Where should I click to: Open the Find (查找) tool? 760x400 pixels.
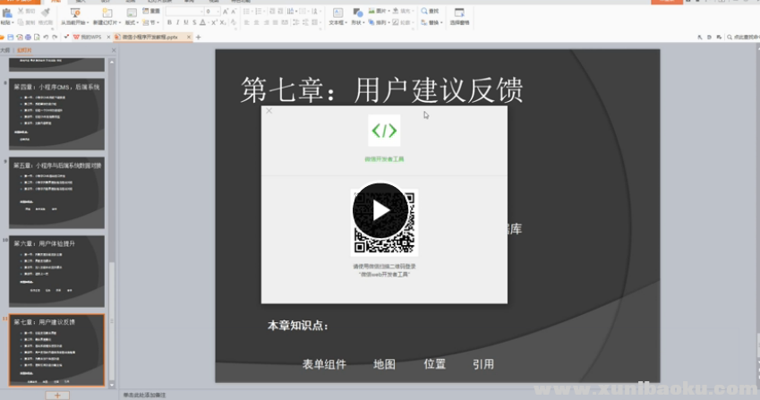pyautogui.click(x=430, y=12)
